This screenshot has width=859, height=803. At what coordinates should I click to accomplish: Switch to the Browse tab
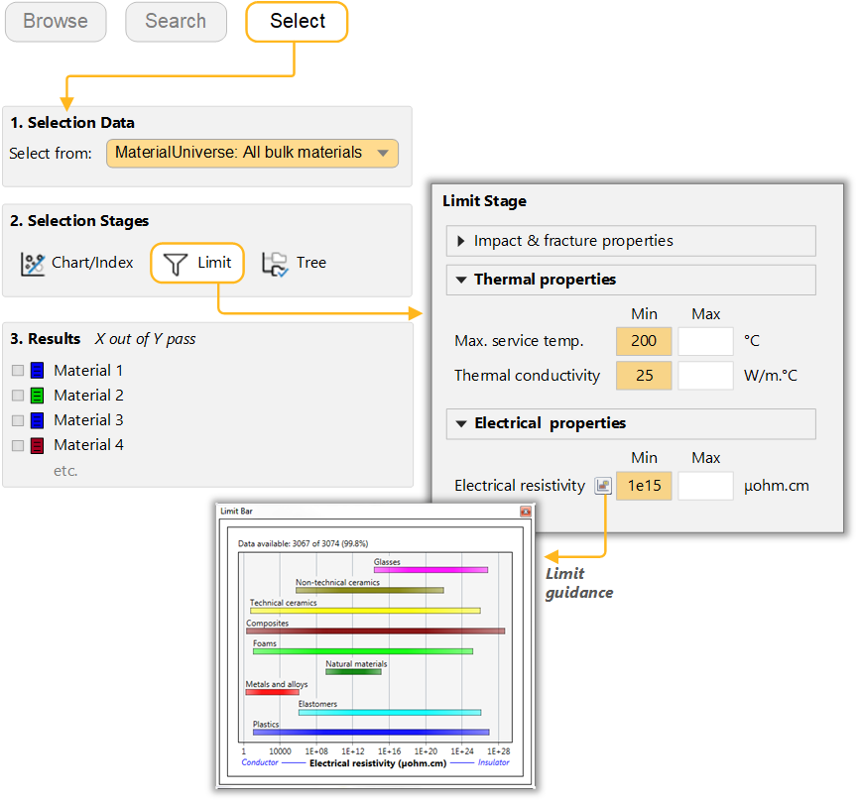[x=56, y=22]
